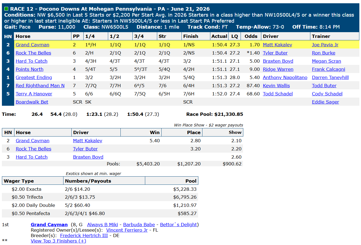Screen dimensions: 361x245
Task: Open Bettor's Delight pedigree link
Action: (178, 225)
